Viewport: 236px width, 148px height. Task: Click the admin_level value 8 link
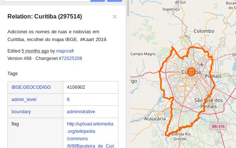[x=68, y=100]
